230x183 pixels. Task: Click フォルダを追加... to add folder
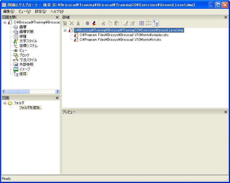(x=30, y=108)
